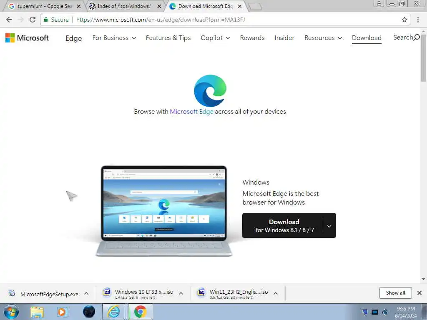Click the network icon in system tray
Image resolution: width=427 pixels, height=320 pixels.
click(x=375, y=312)
